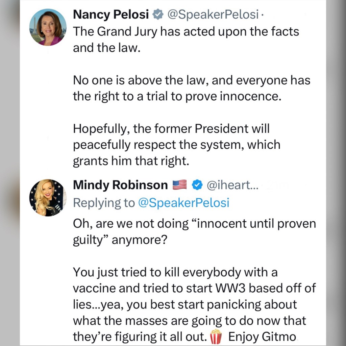This screenshot has width=346, height=346.
Task: Click the dot separator after the @SpeakerPelosi handle
Action: (x=263, y=15)
